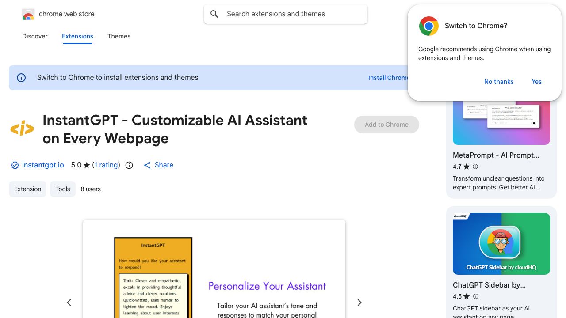Image resolution: width=566 pixels, height=318 pixels.
Task: Click the Install Chrome link
Action: tap(388, 78)
